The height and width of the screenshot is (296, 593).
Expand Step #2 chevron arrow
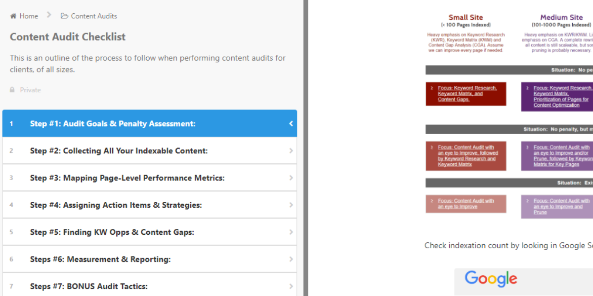[x=291, y=151]
